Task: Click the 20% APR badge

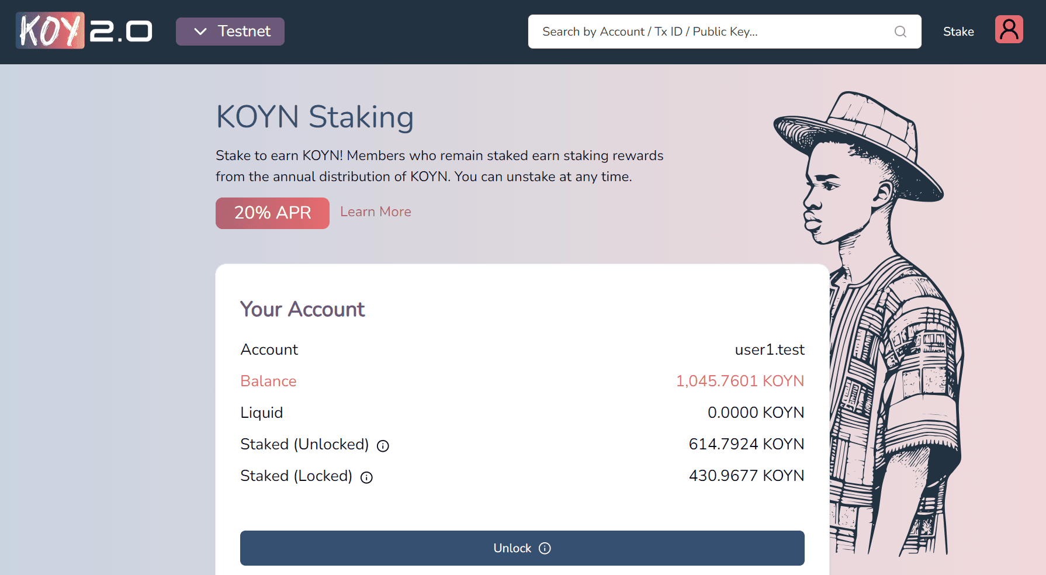Action: [x=272, y=213]
